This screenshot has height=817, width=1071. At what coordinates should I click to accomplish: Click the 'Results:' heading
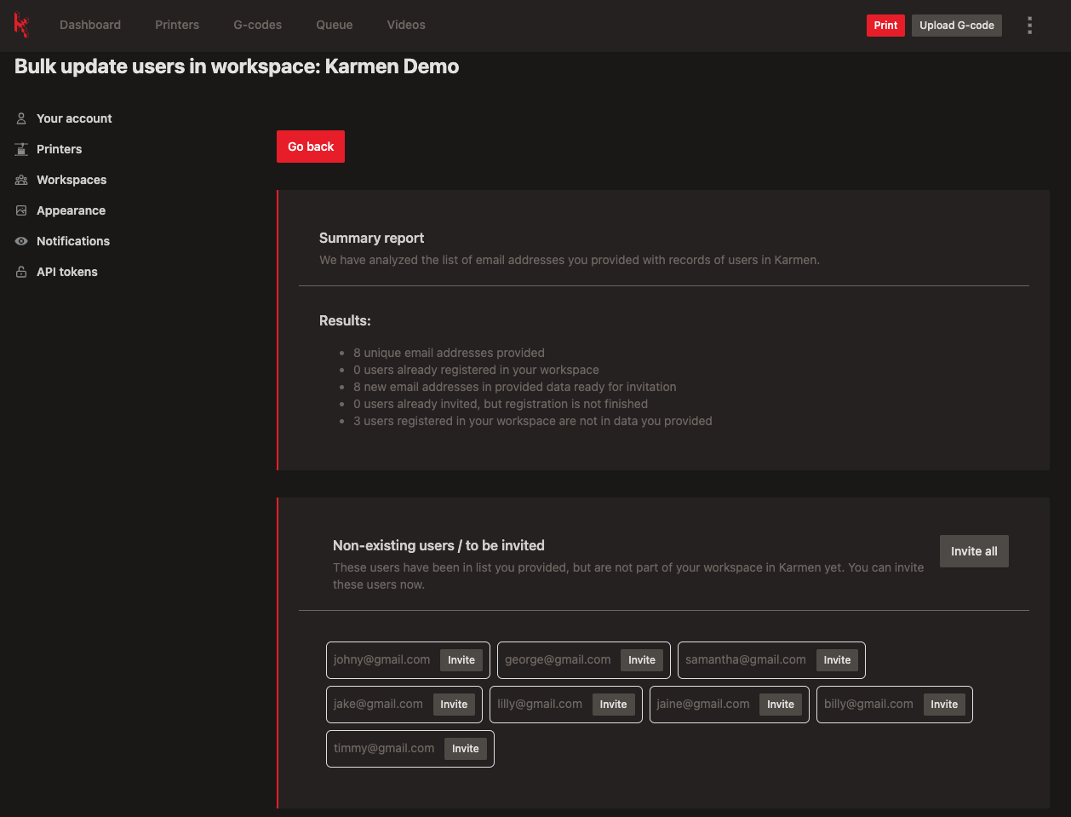tap(345, 320)
